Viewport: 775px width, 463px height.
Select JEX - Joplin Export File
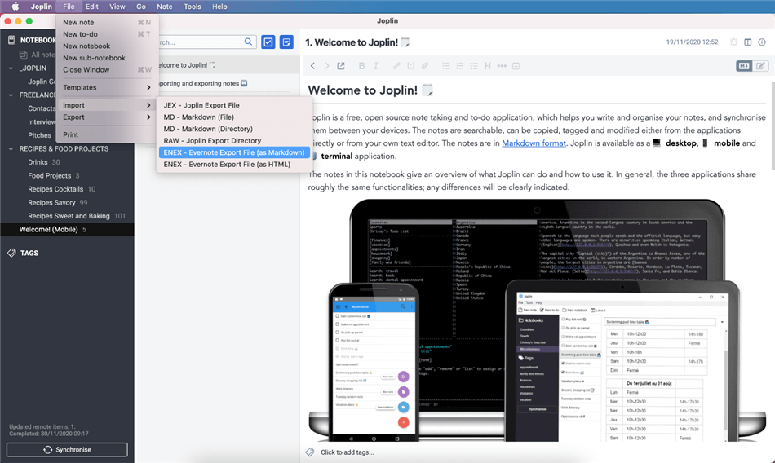234,105
